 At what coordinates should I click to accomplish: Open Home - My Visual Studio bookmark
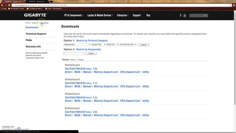53,8
